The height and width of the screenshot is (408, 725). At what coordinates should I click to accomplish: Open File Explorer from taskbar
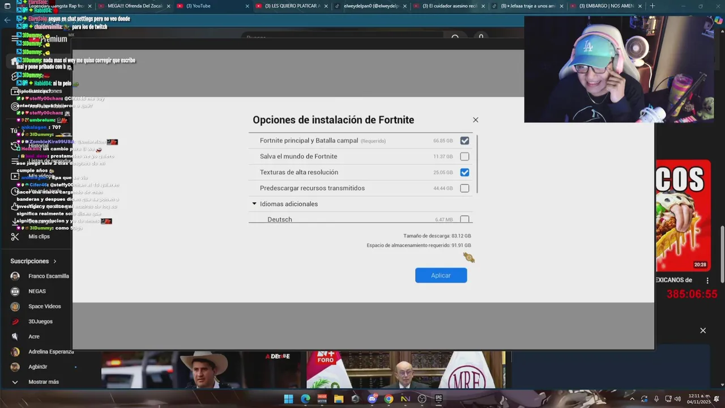[339, 399]
